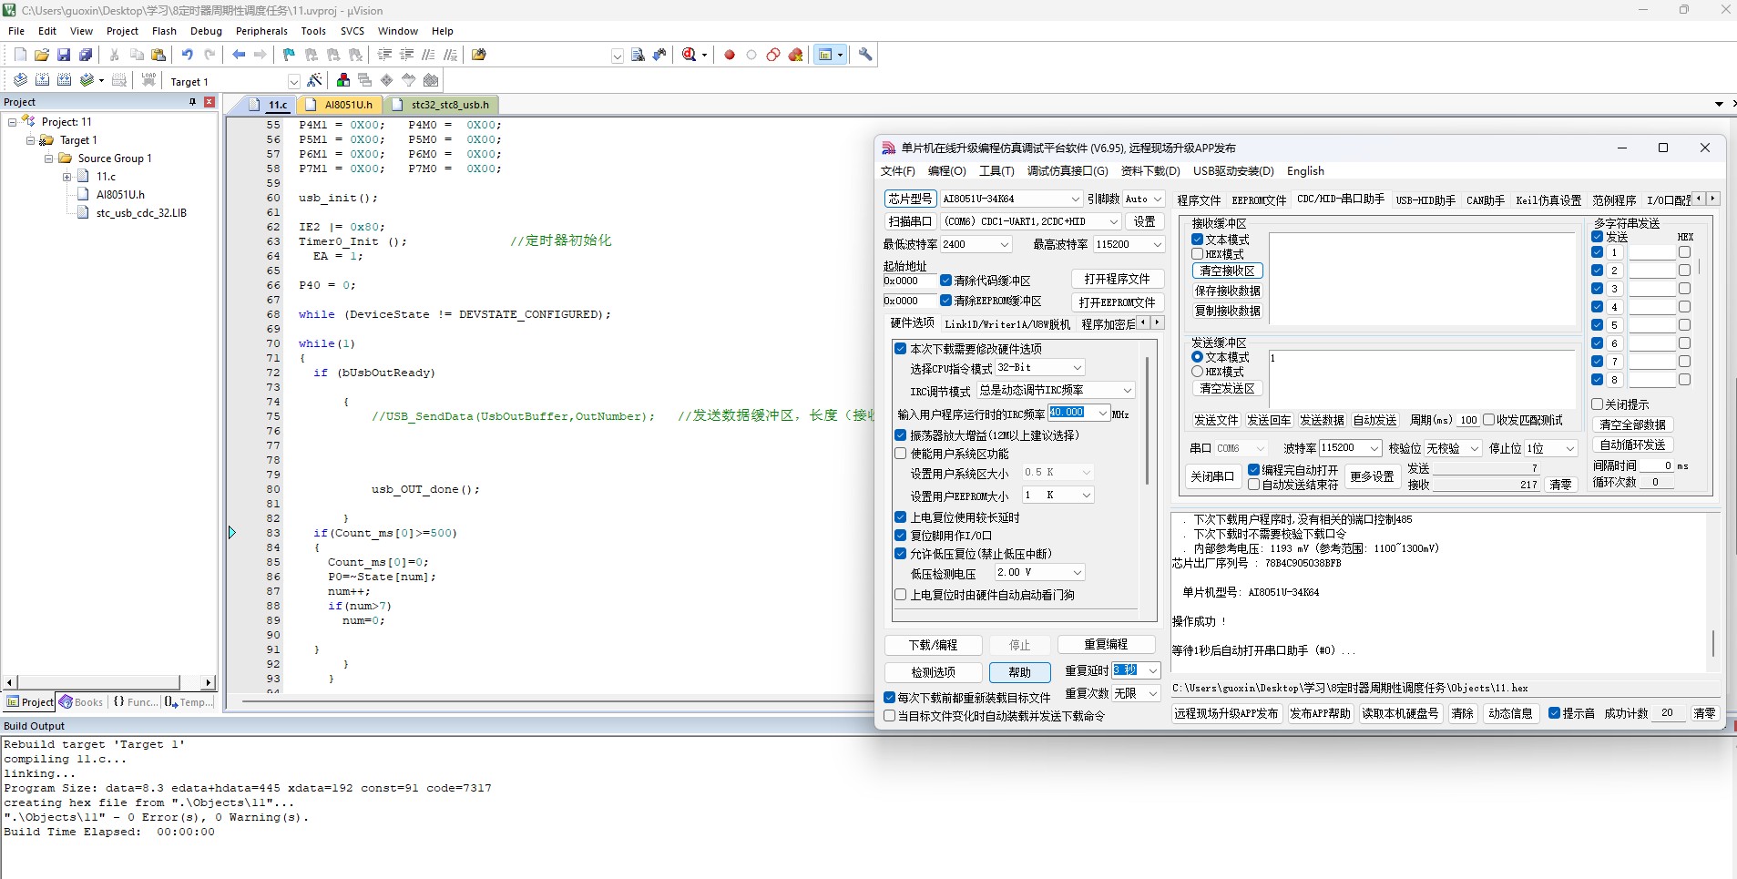Viewport: 1737px width, 879px height.
Task: Click the 清空接收区 button
Action: coord(1227,271)
